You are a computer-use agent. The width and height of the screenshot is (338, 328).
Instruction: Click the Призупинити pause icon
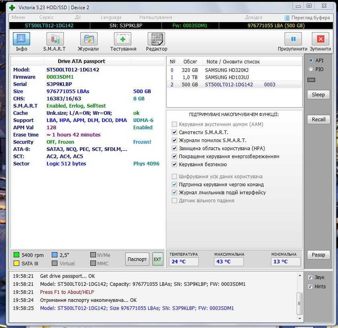pyautogui.click(x=293, y=39)
